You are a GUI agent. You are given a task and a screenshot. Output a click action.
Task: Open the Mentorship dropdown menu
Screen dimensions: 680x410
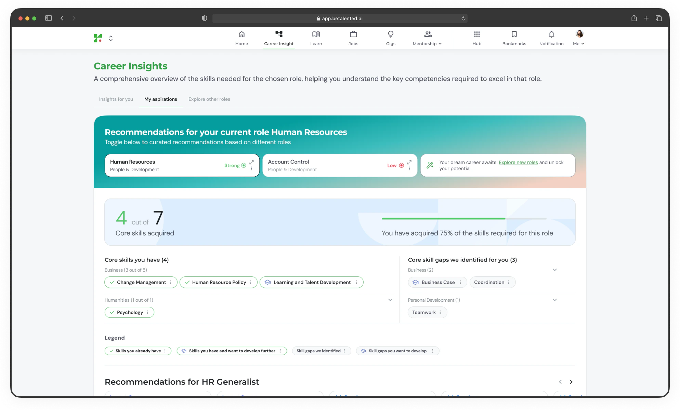click(427, 38)
